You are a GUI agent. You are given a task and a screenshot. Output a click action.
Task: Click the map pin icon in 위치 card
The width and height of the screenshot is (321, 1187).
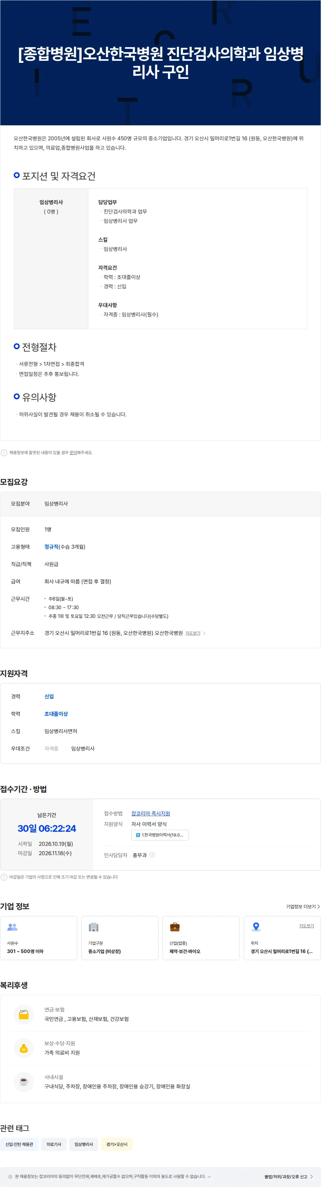[x=256, y=927]
